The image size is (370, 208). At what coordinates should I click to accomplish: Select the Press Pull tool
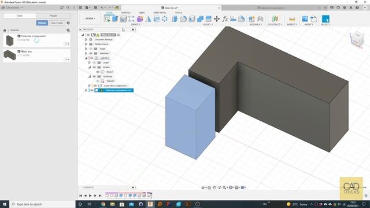pos(175,19)
